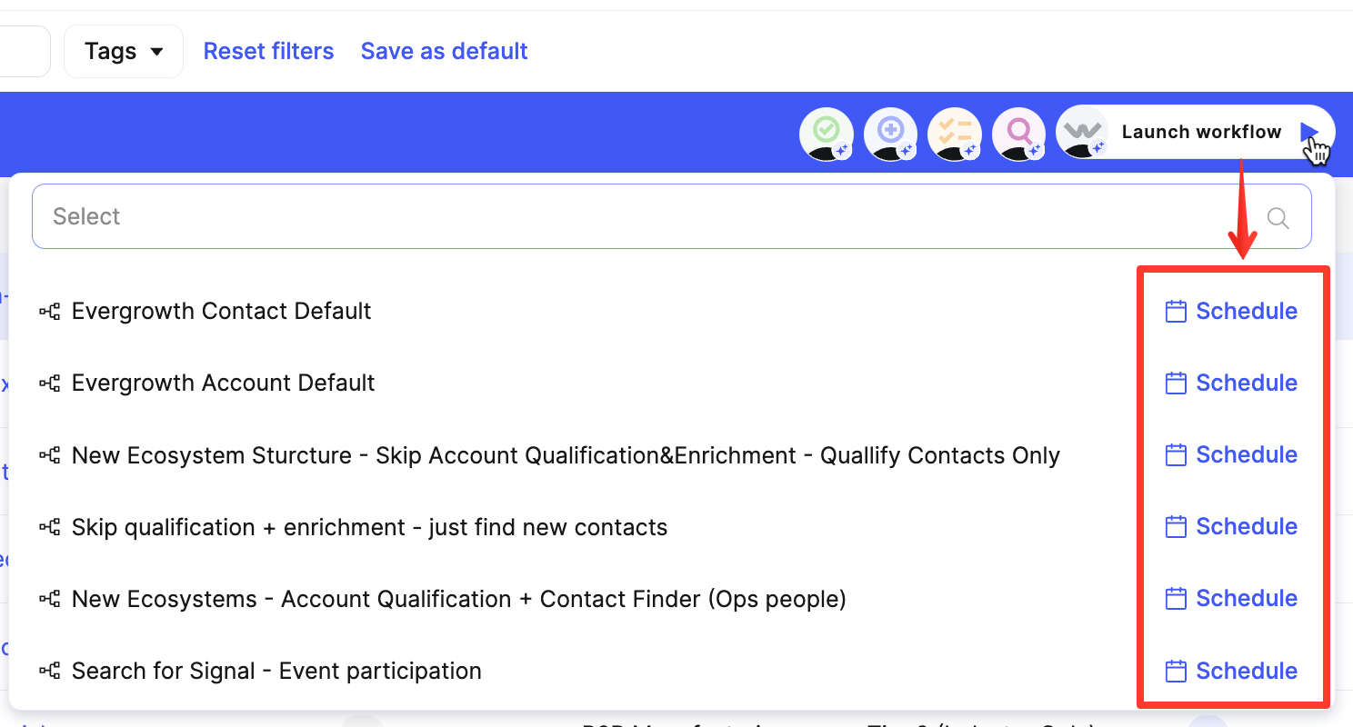
Task: Select the New Ecosystems Account Qualification workflow
Action: pyautogui.click(x=457, y=599)
